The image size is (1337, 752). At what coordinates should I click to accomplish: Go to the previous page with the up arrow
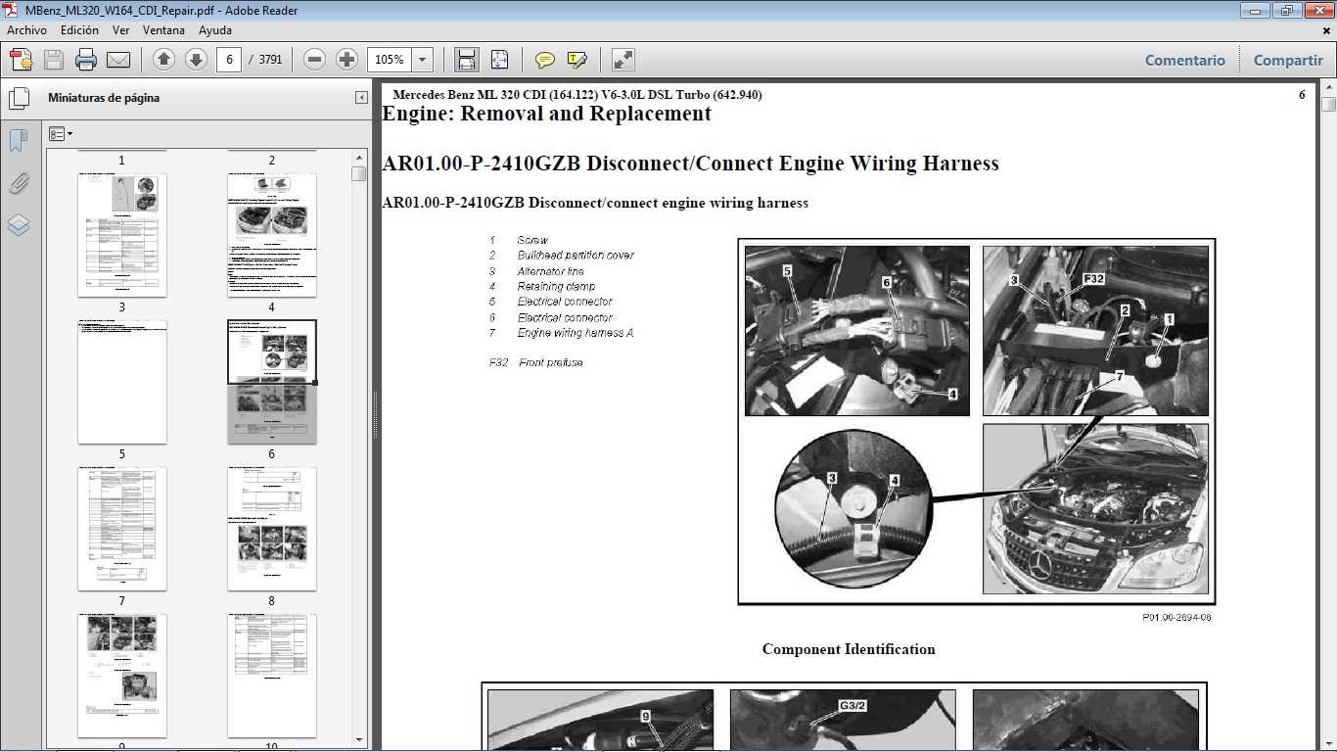(164, 60)
